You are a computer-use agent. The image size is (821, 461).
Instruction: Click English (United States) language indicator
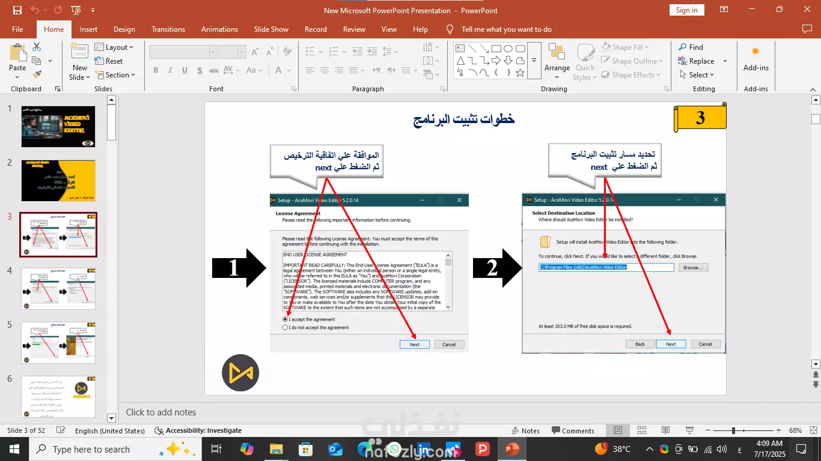pos(110,430)
